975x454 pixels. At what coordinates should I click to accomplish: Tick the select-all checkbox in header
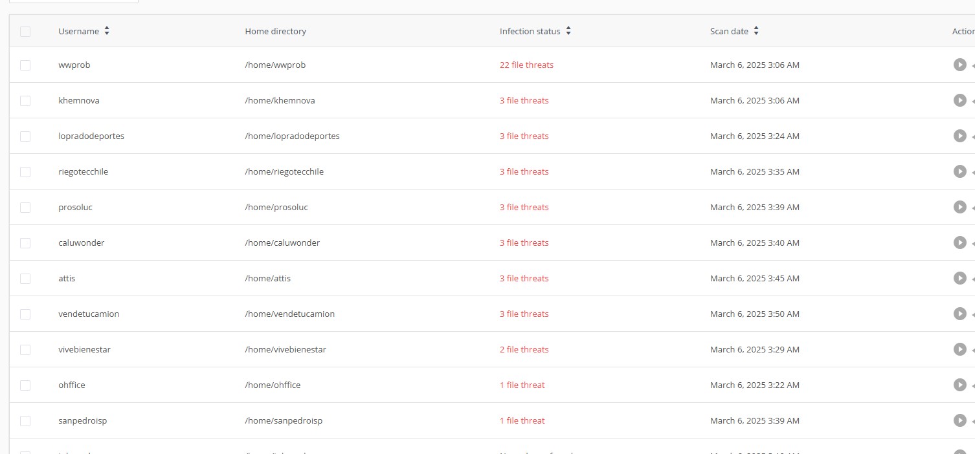click(25, 31)
